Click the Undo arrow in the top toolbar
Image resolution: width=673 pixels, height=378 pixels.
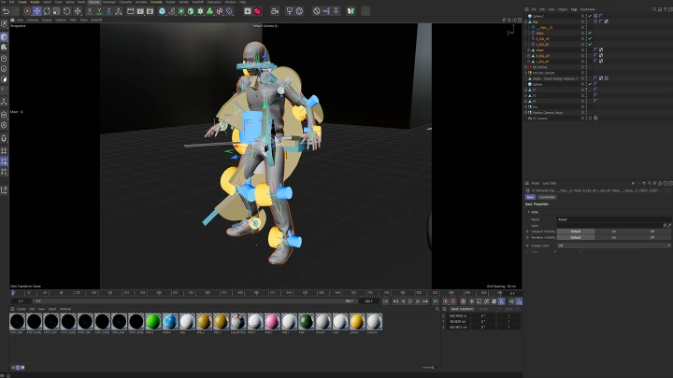(x=6, y=11)
